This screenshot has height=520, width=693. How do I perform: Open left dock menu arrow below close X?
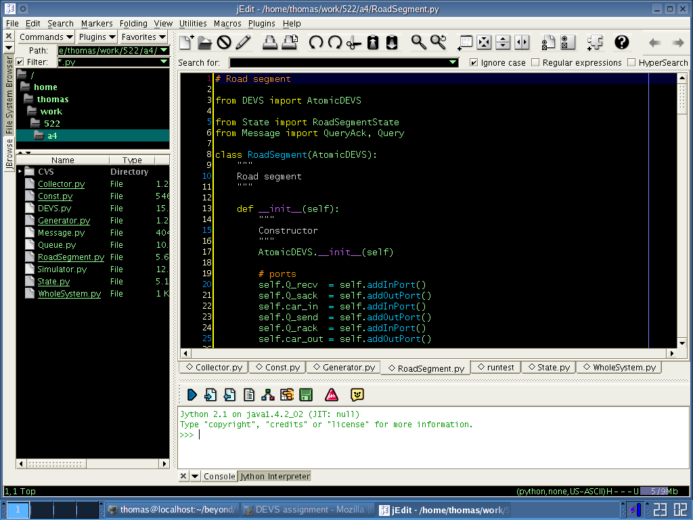(8, 47)
